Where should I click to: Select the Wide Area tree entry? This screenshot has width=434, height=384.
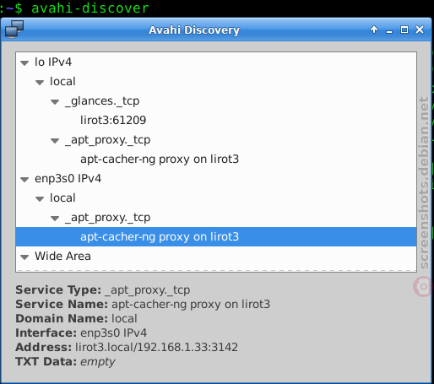[62, 256]
